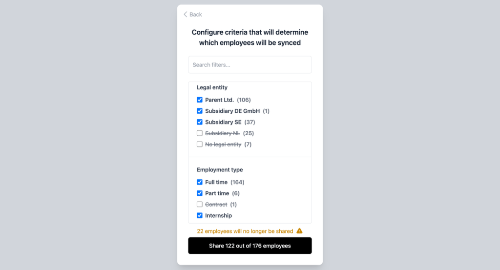Click the (106) count beside Parent Ltd.
This screenshot has width=500, height=270.
click(244, 100)
